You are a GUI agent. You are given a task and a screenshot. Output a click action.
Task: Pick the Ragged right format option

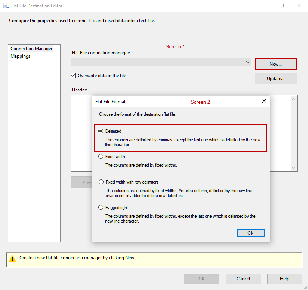[x=101, y=207]
